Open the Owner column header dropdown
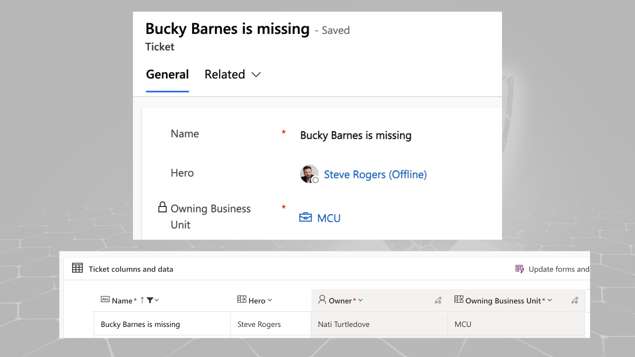635x357 pixels. coord(360,300)
